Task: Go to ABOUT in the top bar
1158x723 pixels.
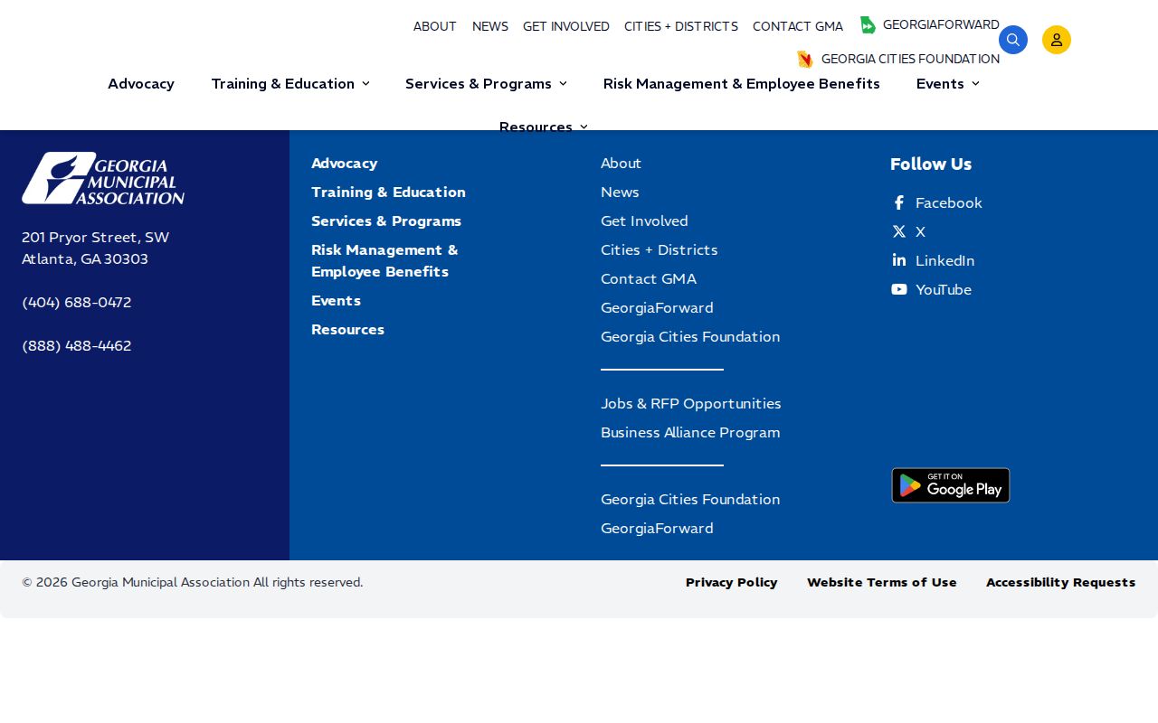Action: pyautogui.click(x=435, y=26)
